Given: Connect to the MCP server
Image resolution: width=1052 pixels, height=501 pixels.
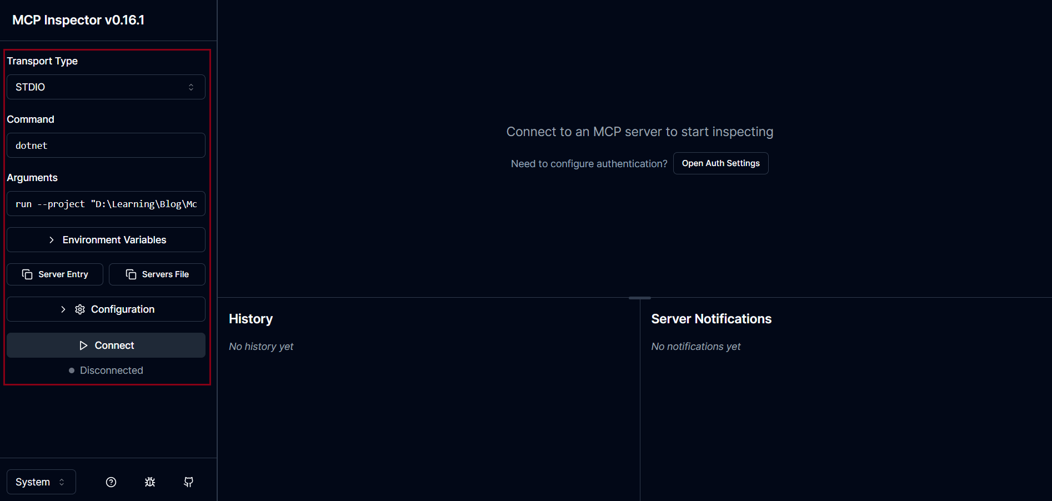Looking at the screenshot, I should click(106, 345).
